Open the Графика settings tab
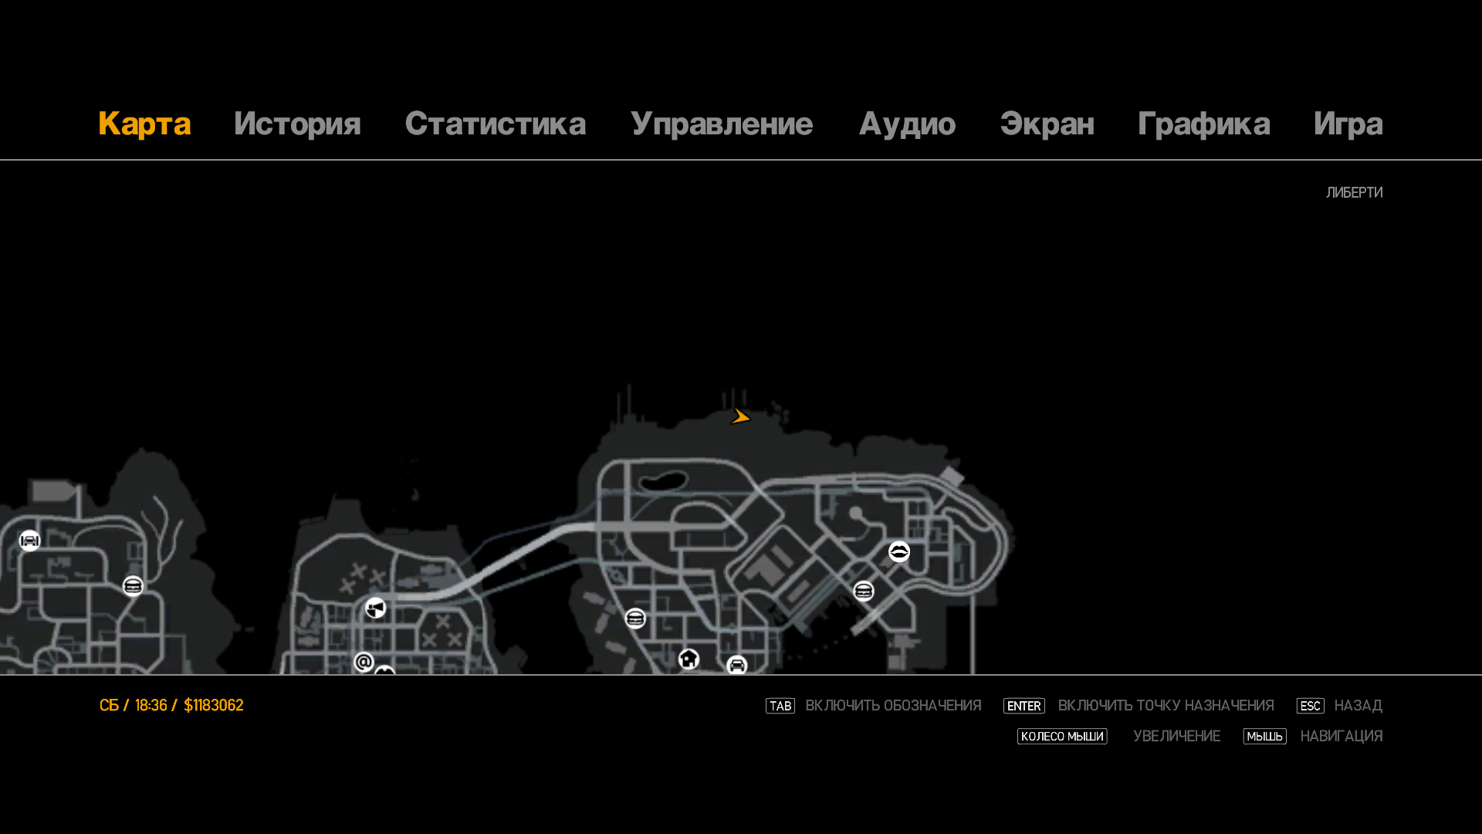 (1203, 124)
